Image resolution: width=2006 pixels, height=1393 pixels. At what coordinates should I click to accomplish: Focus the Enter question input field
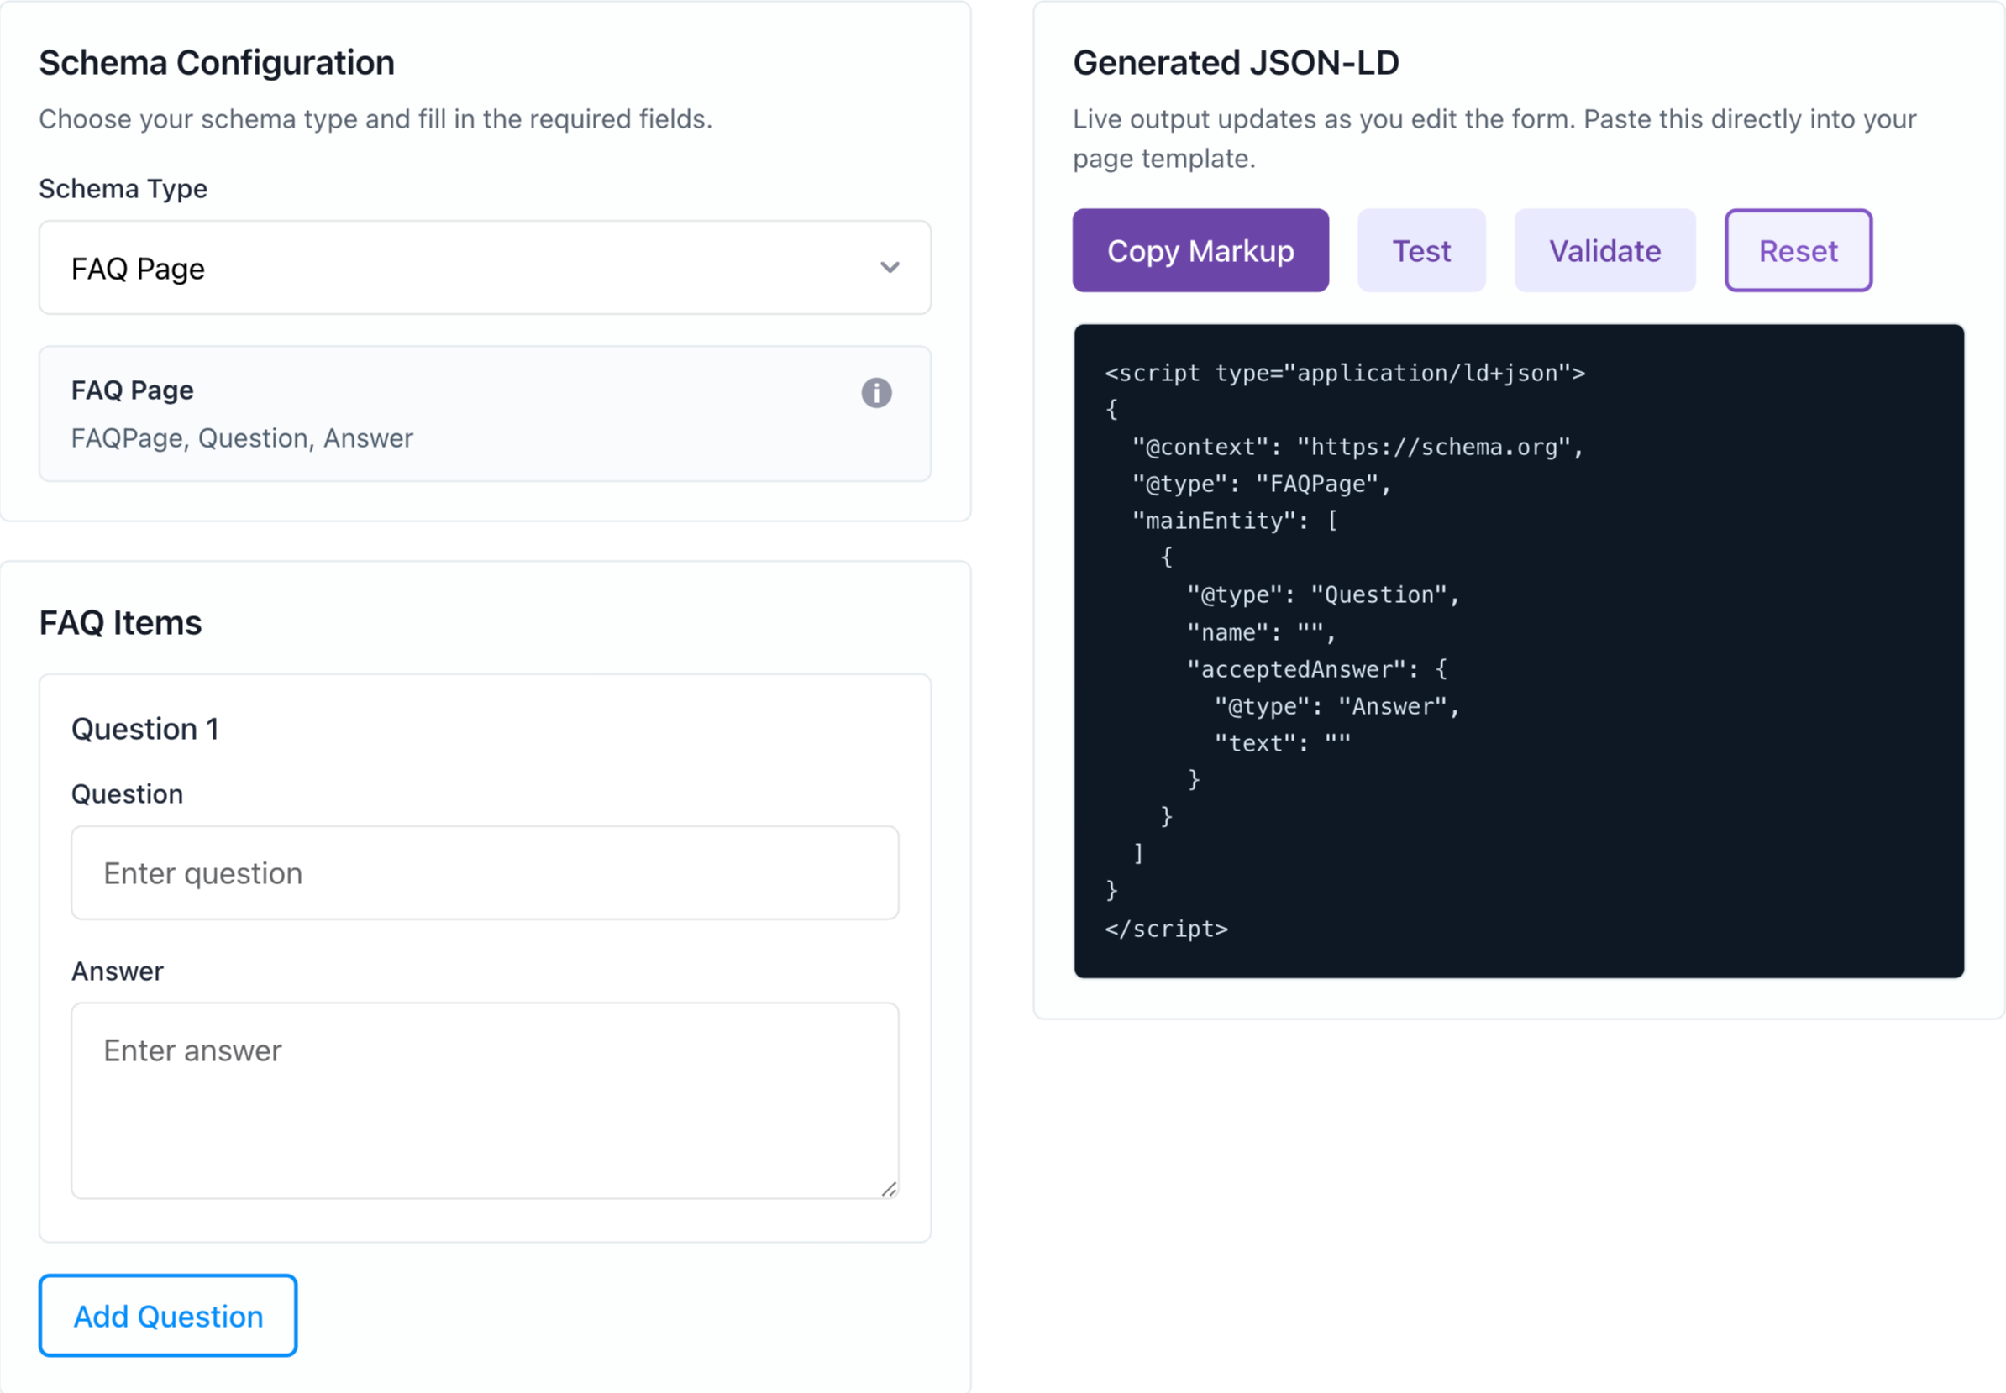click(x=485, y=872)
